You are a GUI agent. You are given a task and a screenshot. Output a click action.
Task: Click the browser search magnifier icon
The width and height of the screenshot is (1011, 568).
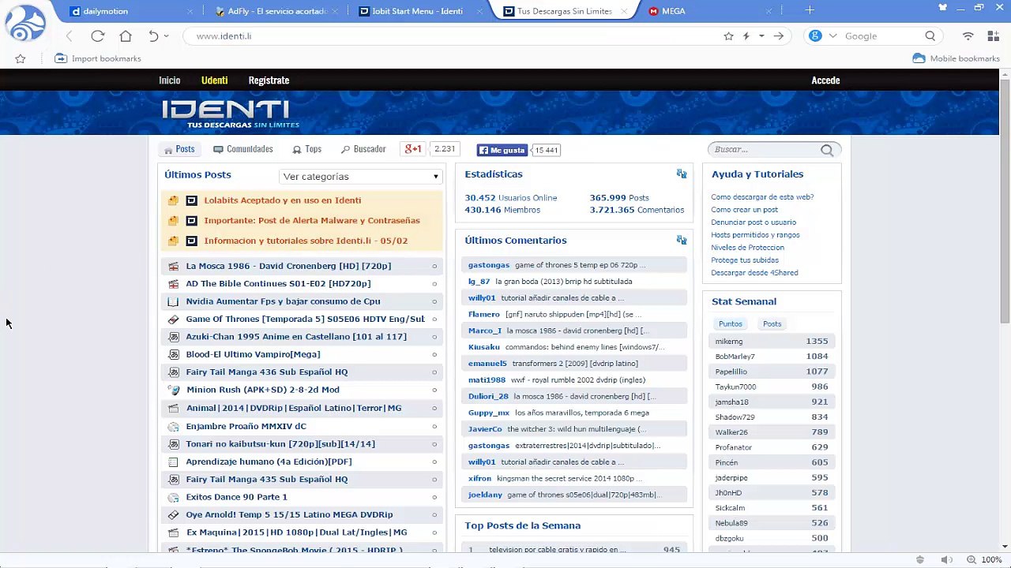(930, 36)
